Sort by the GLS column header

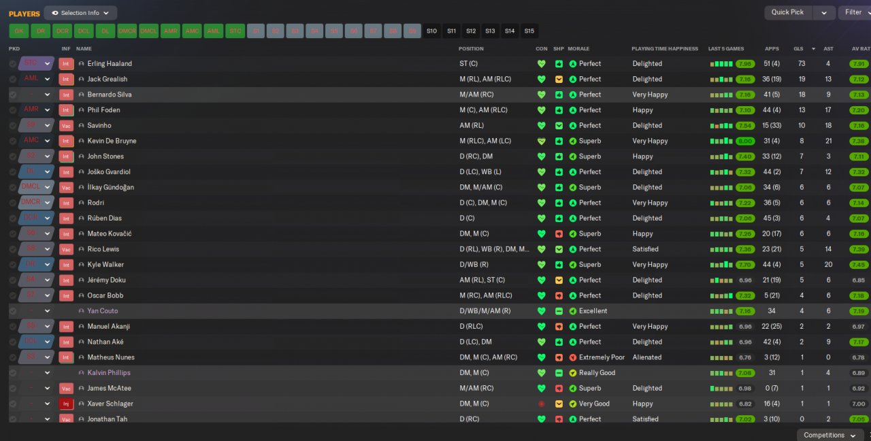[799, 49]
